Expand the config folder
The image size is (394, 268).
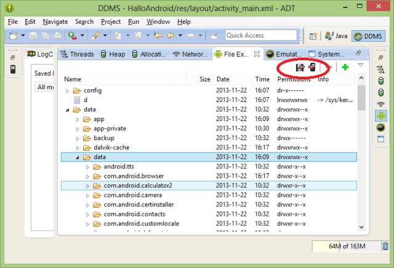(67, 91)
